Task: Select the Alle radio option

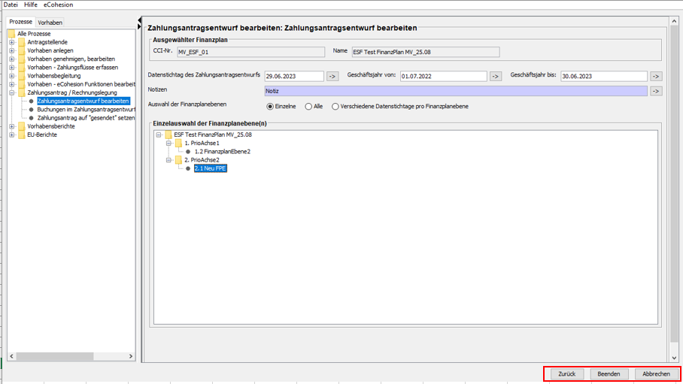Action: point(308,107)
